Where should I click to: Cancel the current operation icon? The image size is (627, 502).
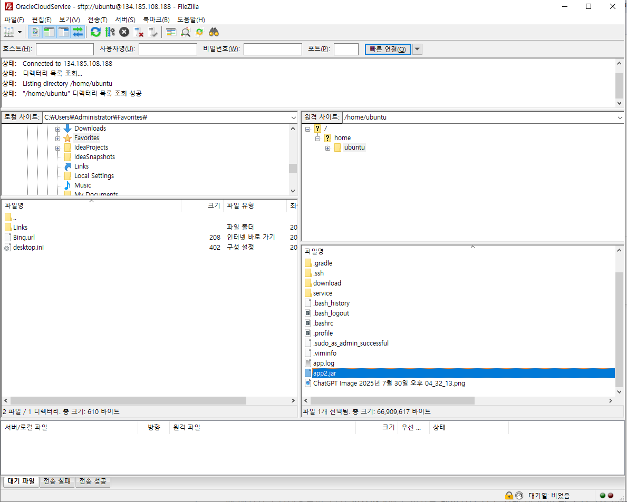point(124,32)
